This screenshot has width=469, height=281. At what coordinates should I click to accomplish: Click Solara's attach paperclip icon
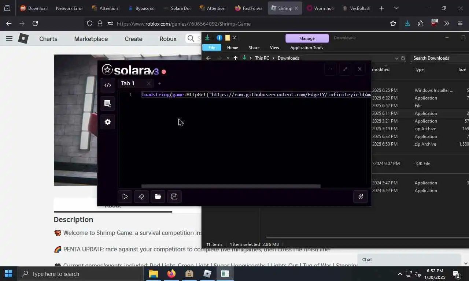[361, 196]
